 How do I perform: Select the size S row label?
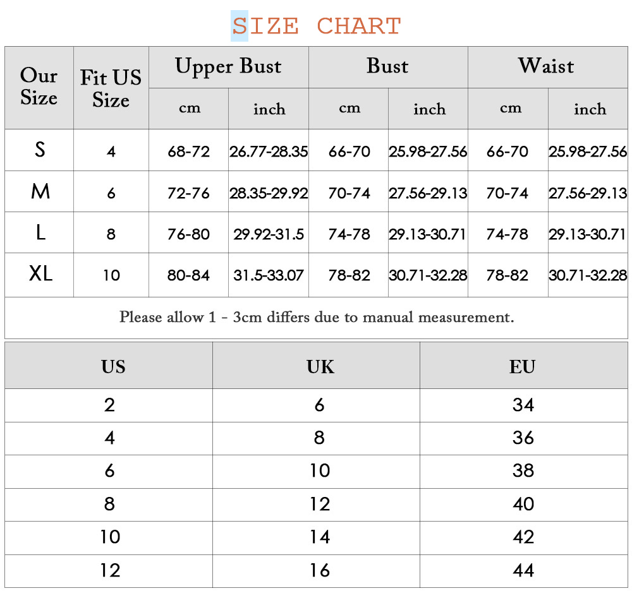pos(39,150)
